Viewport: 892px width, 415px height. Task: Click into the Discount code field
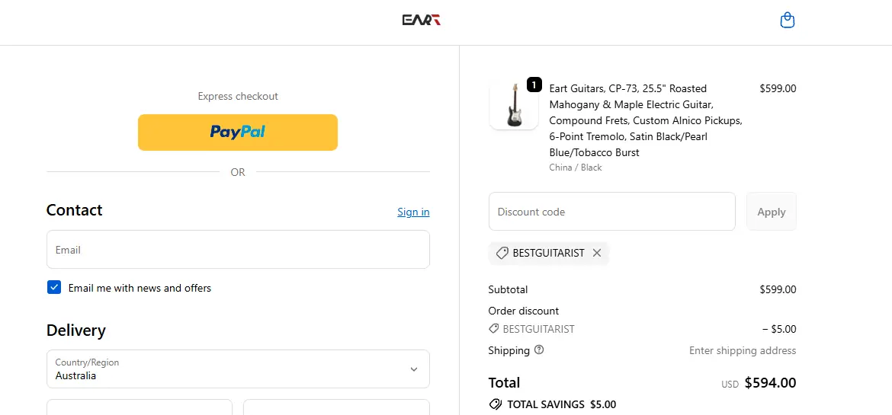point(611,212)
